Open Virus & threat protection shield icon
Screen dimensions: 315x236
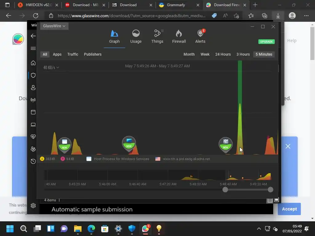point(33,75)
